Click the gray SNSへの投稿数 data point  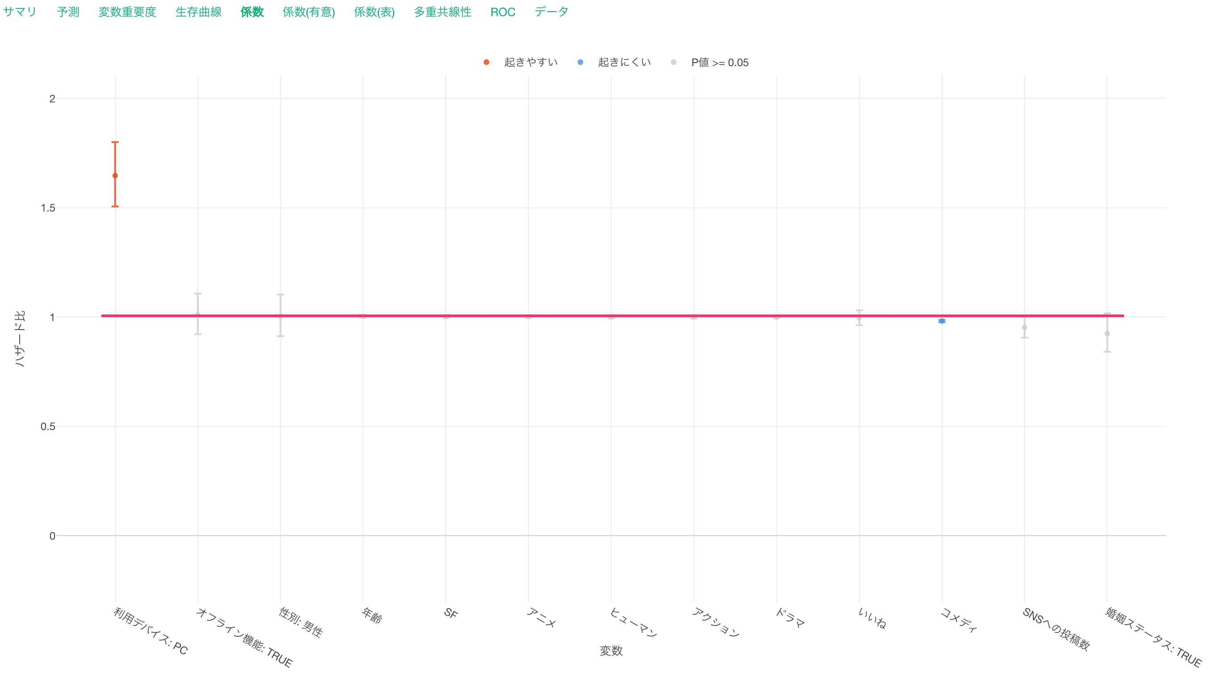click(1024, 328)
